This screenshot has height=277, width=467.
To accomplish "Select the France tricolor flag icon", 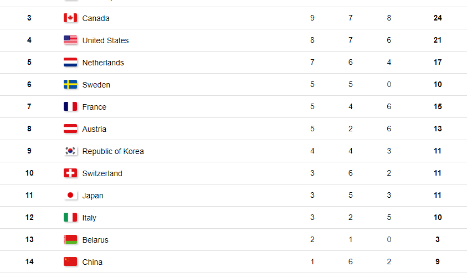I will click(x=70, y=106).
